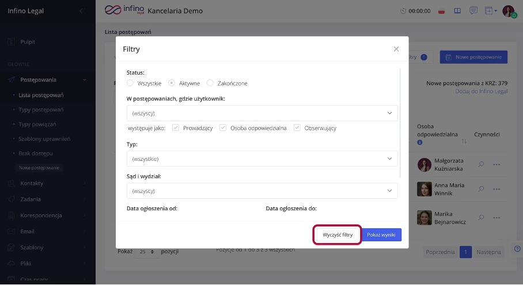Image resolution: width=523 pixels, height=285 pixels.
Task: Open Lista postępowań in sidebar
Action: coord(41,95)
